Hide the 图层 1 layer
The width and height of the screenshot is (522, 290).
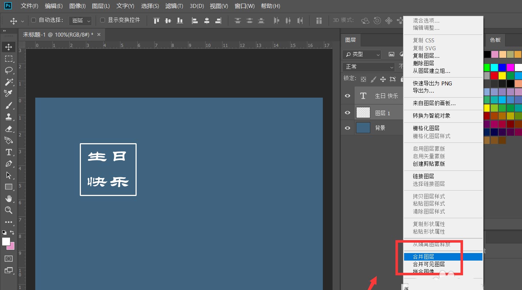point(347,113)
